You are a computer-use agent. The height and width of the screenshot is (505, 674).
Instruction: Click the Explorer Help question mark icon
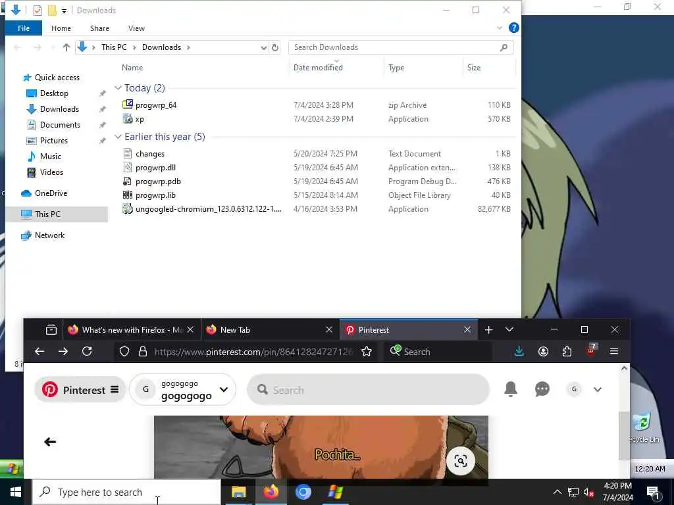tap(513, 28)
